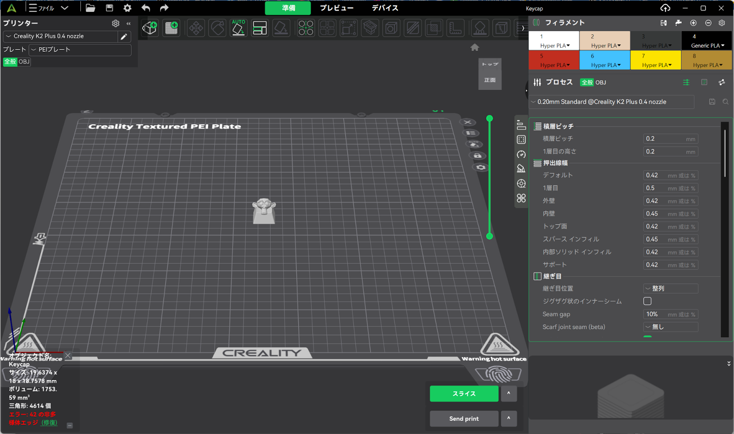
Task: Switch the printer panel toggle to OBJ
Action: (x=24, y=62)
